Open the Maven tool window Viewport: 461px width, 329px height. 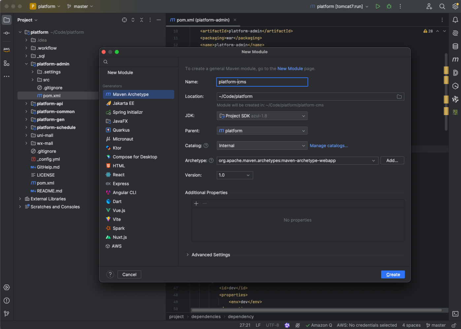click(455, 60)
